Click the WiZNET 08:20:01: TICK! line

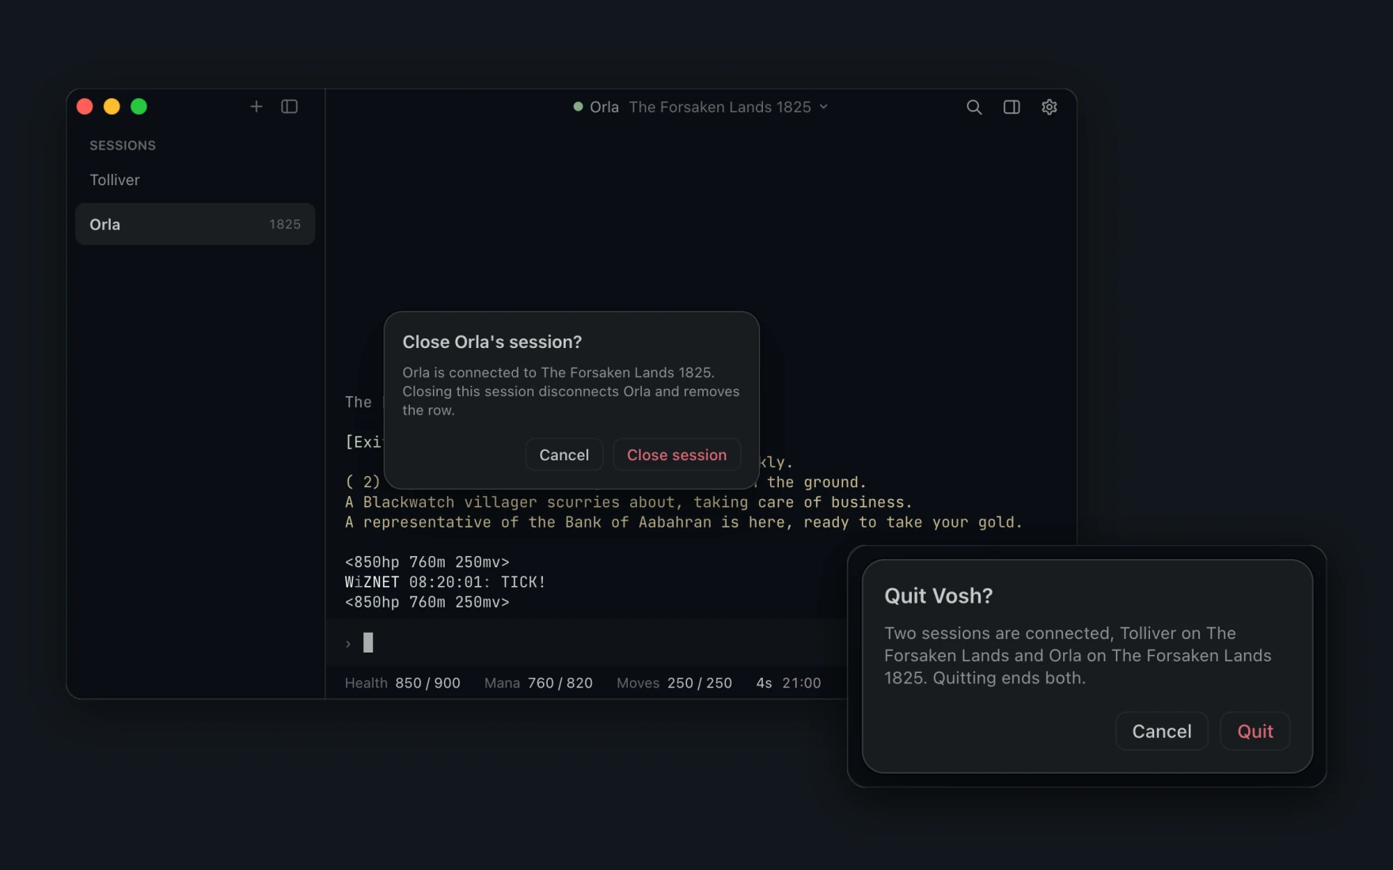click(445, 582)
